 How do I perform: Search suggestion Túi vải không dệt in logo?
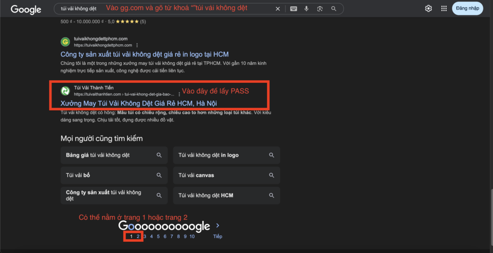[226, 155]
